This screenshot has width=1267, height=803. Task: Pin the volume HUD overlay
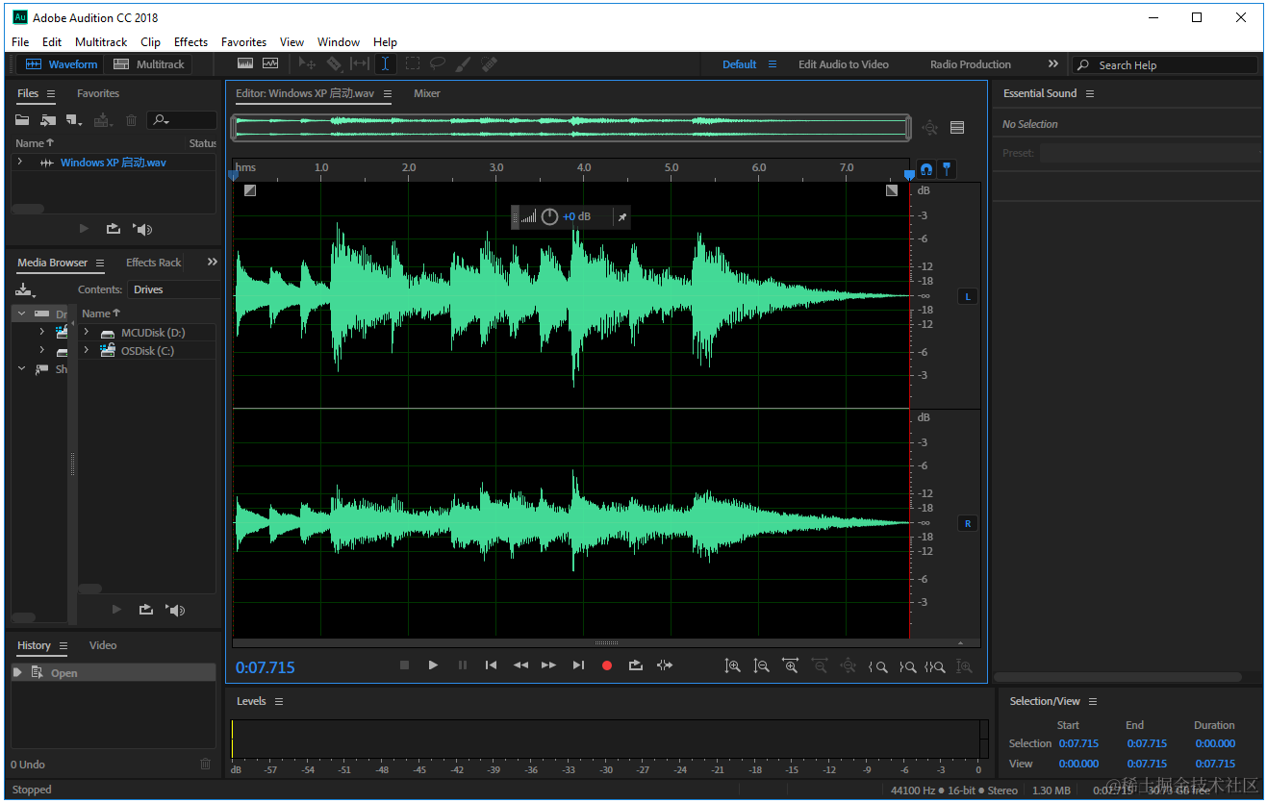[x=621, y=217]
